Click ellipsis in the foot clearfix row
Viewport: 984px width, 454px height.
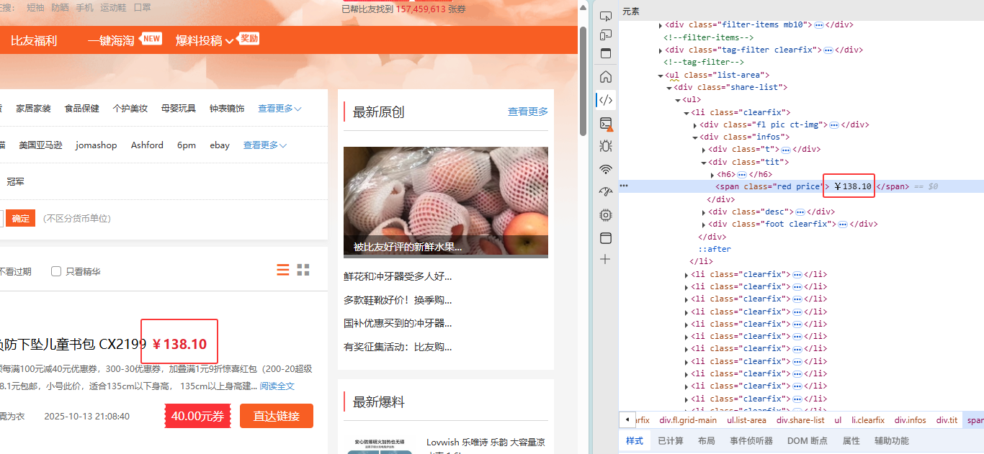click(843, 224)
